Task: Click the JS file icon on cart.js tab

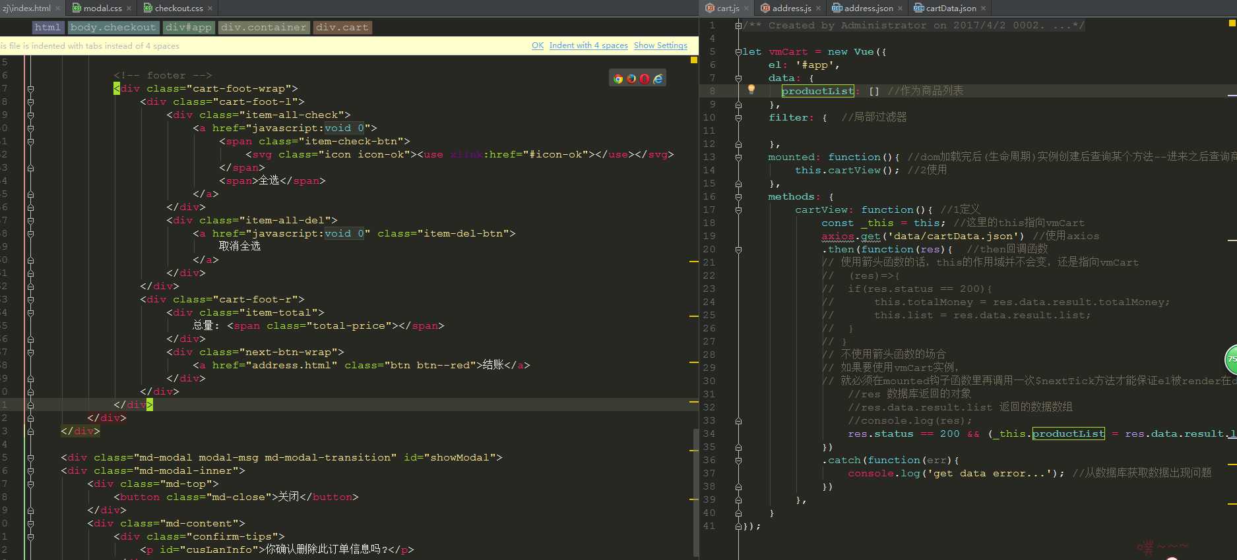Action: tap(710, 8)
